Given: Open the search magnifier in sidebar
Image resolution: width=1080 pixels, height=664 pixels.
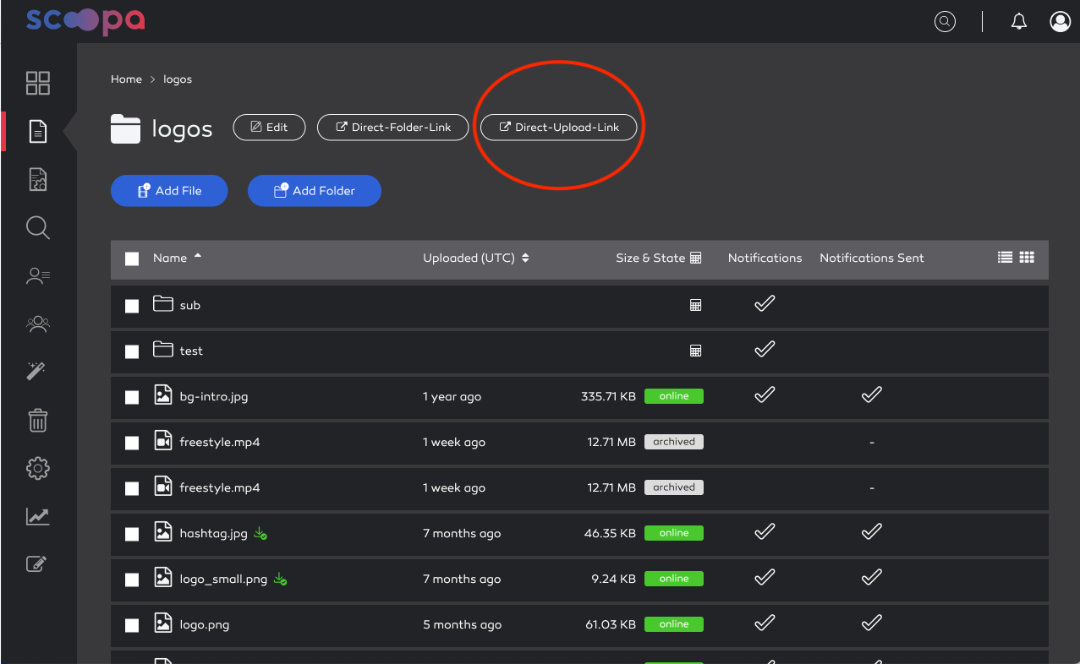Looking at the screenshot, I should 38,227.
